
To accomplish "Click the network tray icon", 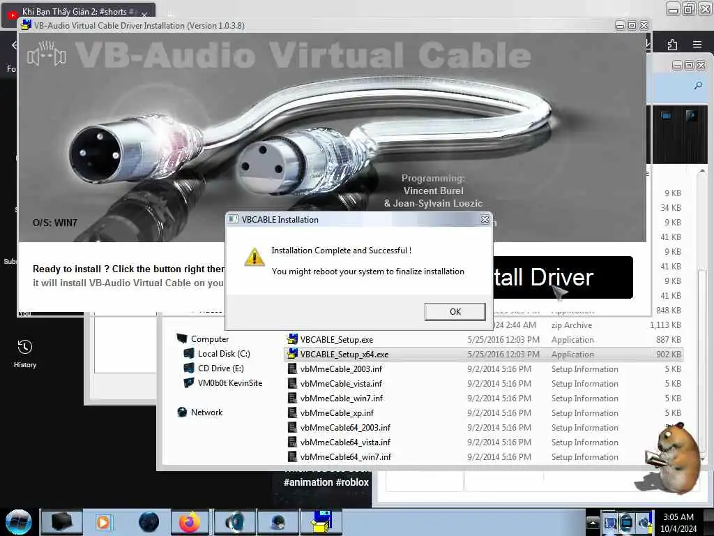I will click(627, 522).
